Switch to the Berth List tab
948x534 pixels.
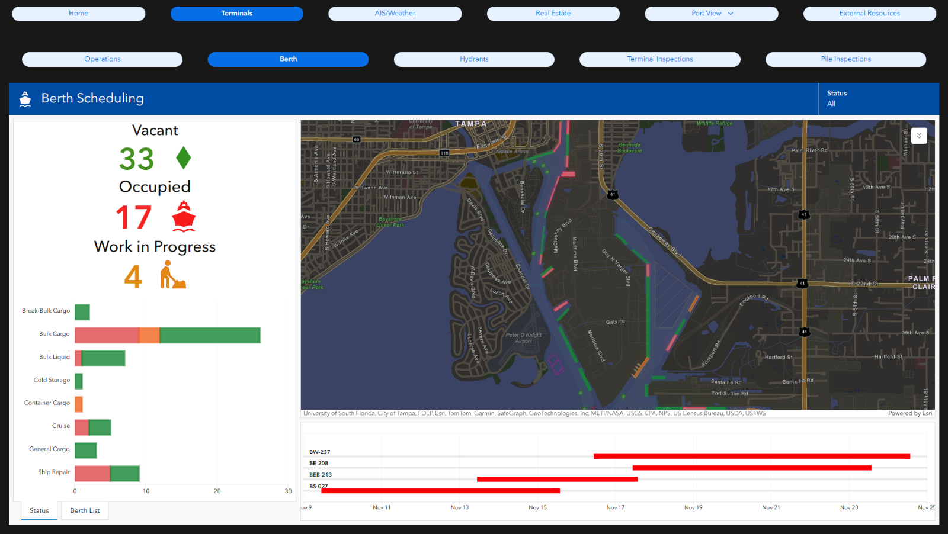pyautogui.click(x=84, y=510)
